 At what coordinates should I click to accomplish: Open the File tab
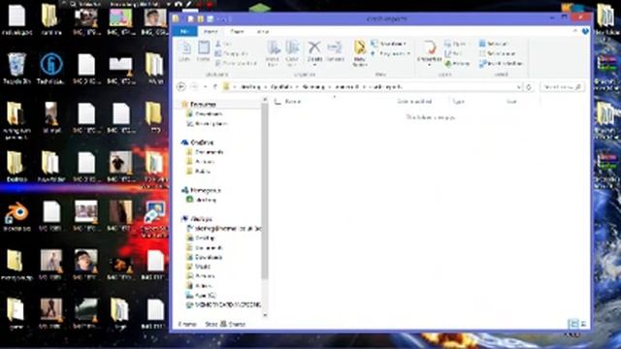click(x=184, y=31)
